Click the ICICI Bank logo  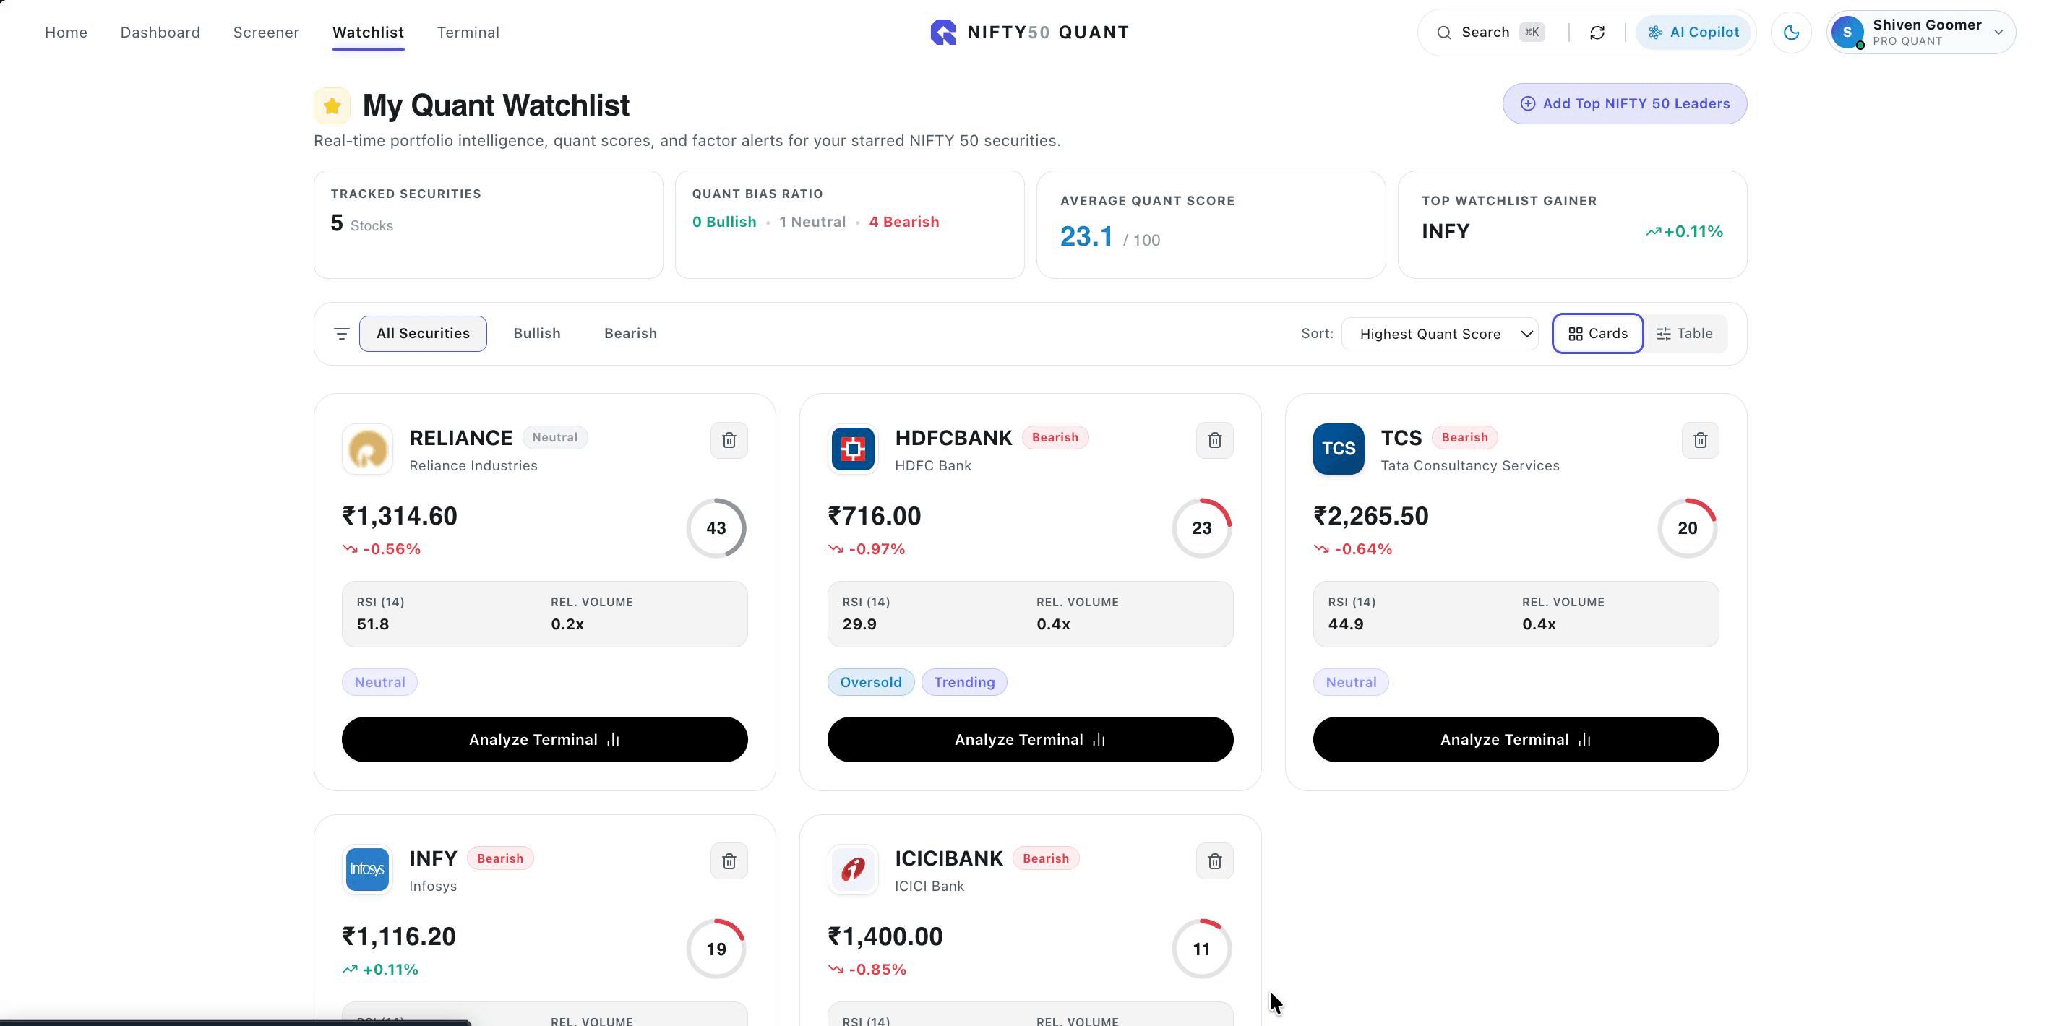(852, 868)
